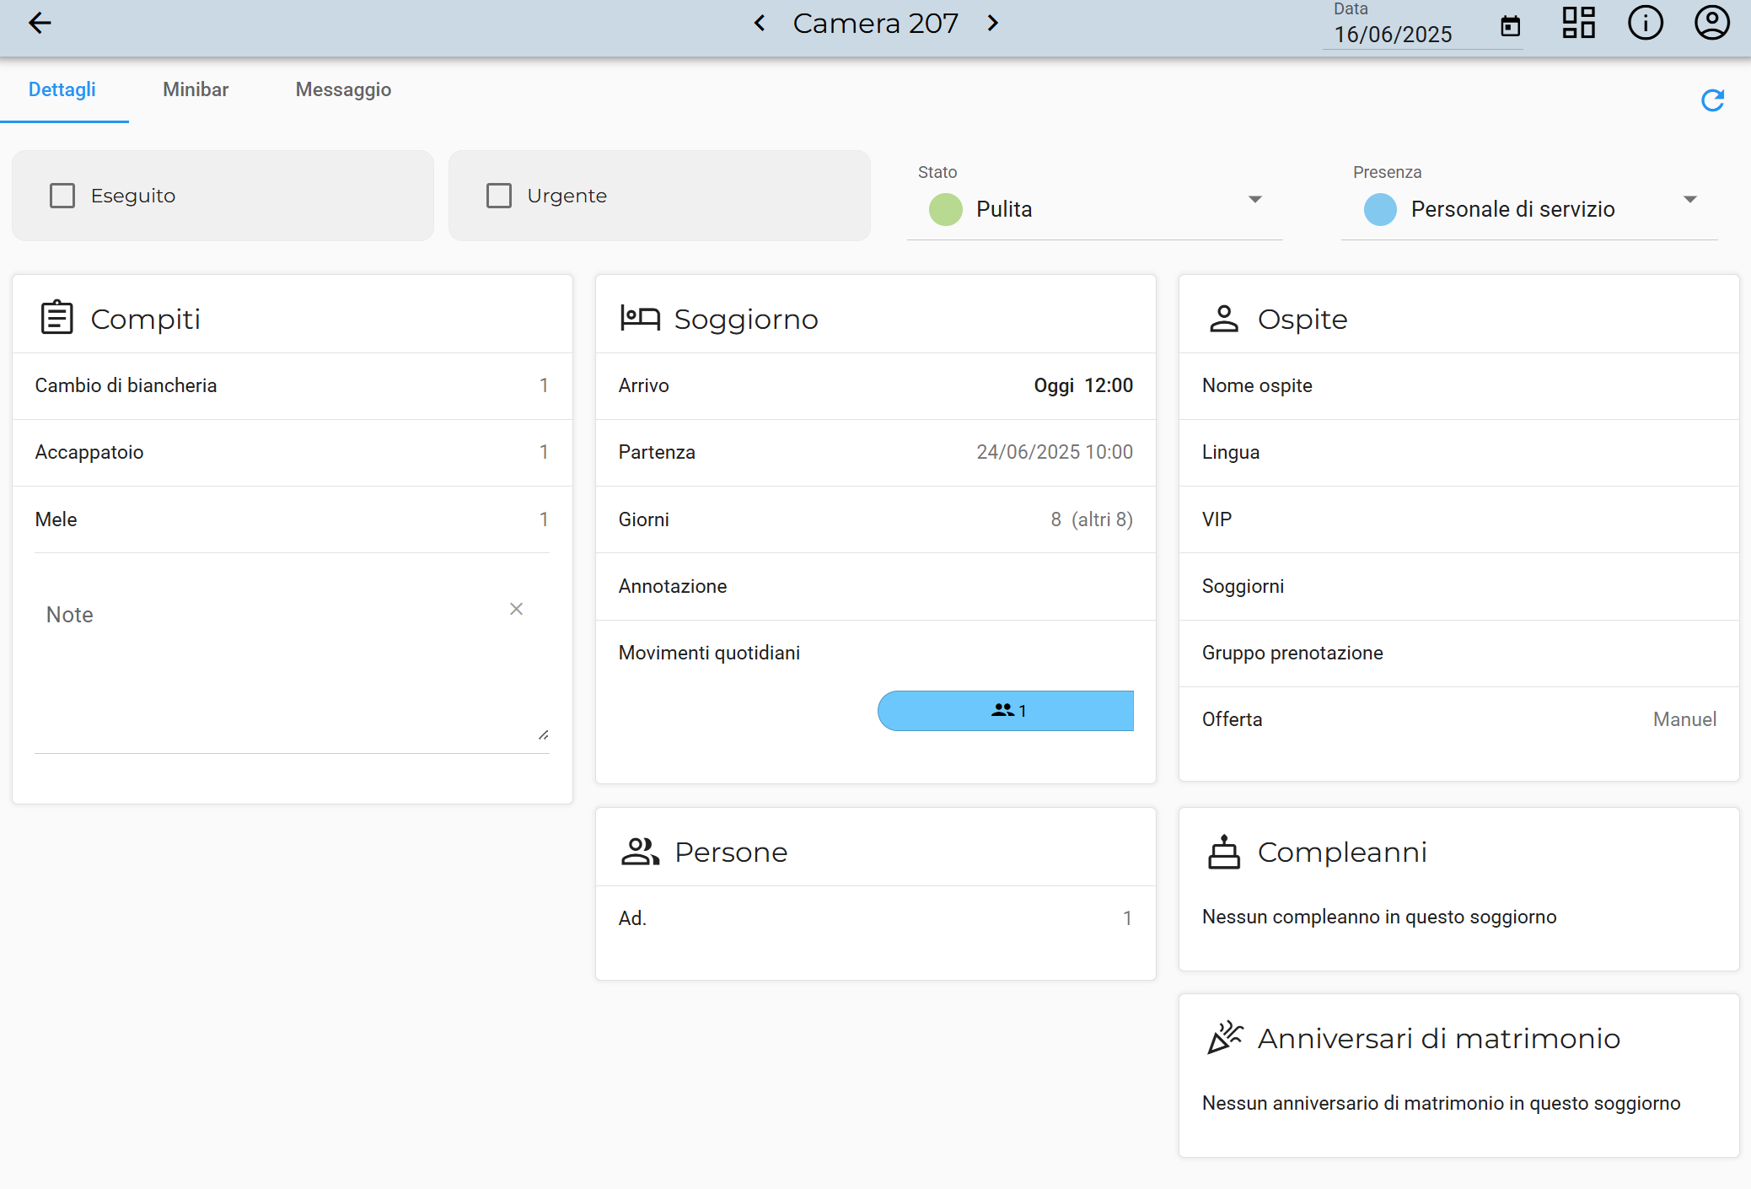
Task: Click the blue refresh icon
Action: click(1712, 100)
